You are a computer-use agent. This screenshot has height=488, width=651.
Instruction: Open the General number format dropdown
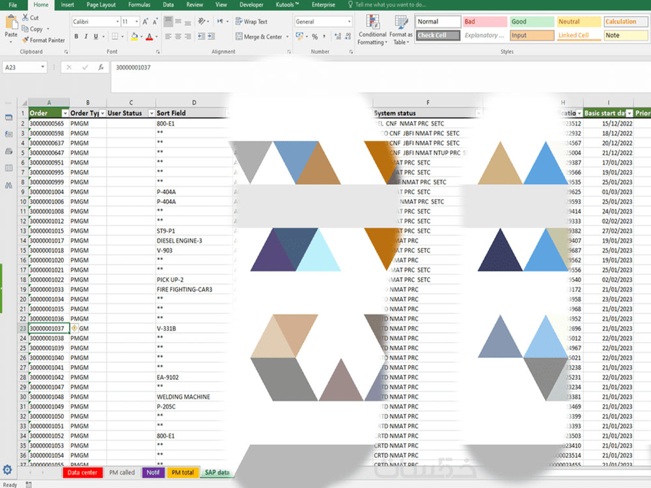tap(349, 21)
